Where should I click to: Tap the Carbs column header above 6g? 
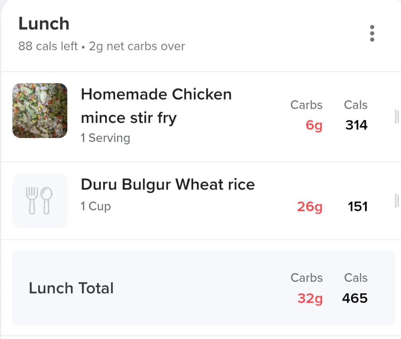tap(306, 105)
